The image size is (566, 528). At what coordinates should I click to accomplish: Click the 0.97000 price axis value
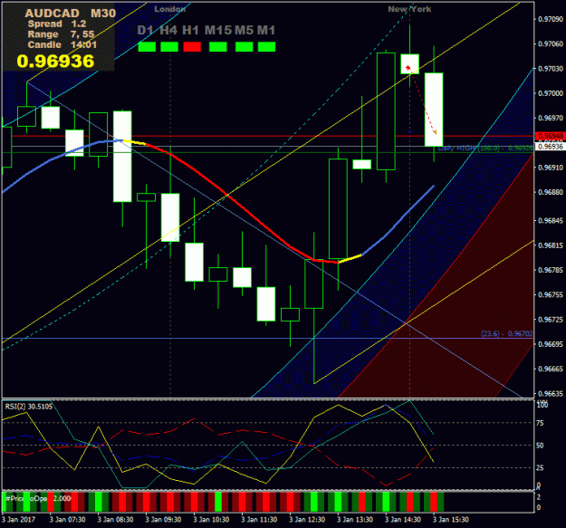[551, 93]
